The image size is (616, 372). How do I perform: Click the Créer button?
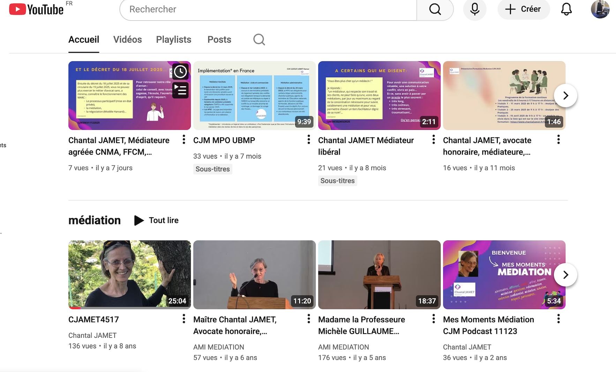523,9
